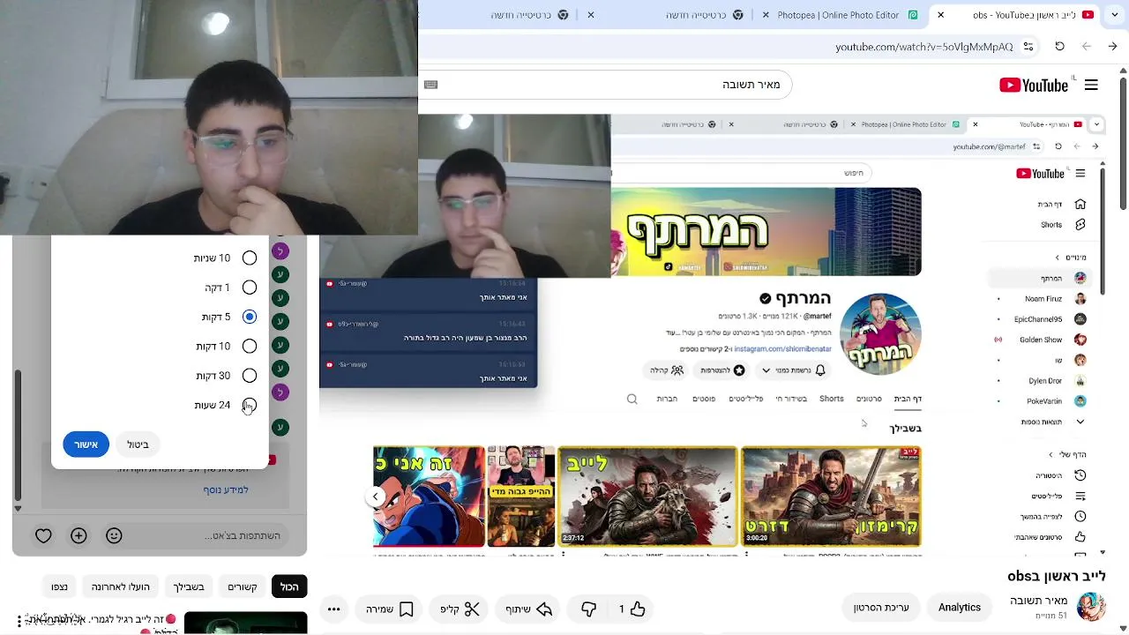The height and width of the screenshot is (635, 1129).
Task: Click the מאיר תשובה channel name
Action: point(1039,601)
